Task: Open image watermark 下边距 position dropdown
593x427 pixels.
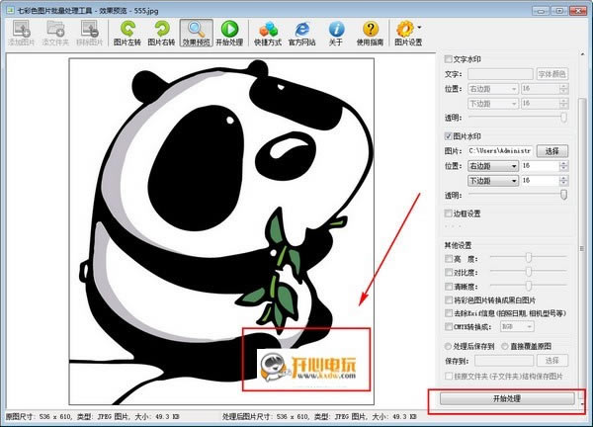Action: pos(493,181)
